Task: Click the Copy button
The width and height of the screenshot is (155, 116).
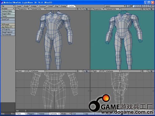Action: click(x=89, y=114)
